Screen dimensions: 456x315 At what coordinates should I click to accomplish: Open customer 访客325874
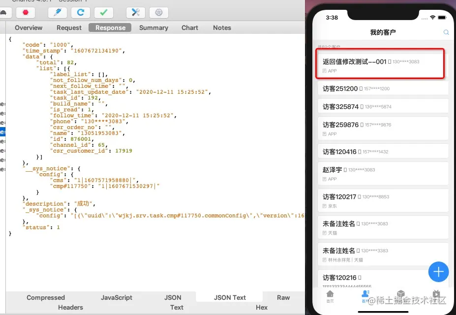pyautogui.click(x=383, y=106)
